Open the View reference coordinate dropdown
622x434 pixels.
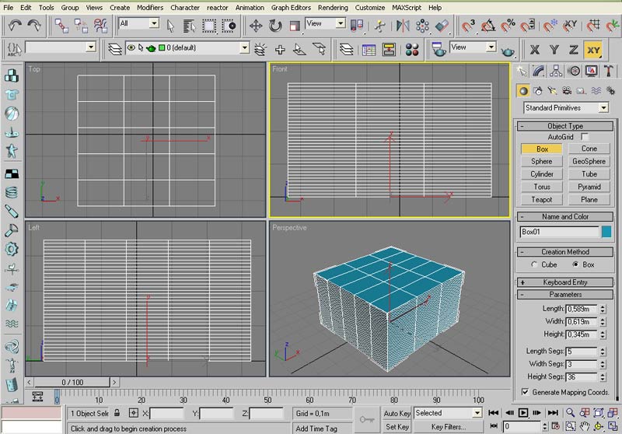click(325, 23)
